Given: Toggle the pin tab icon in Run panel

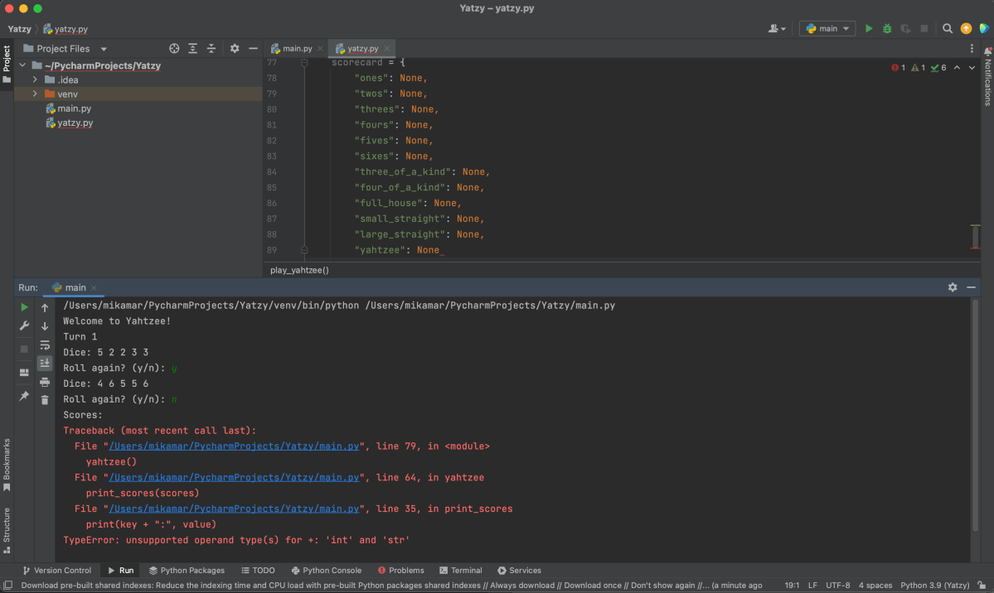Looking at the screenshot, I should (24, 397).
